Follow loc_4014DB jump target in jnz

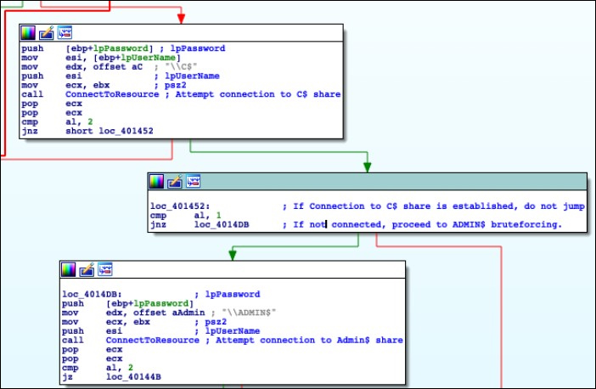click(222, 225)
